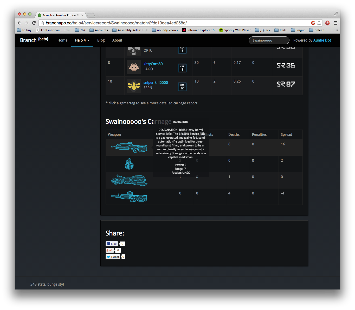Open the /b/ bookmarks folder
355x310 pixels.
coord(80,30)
